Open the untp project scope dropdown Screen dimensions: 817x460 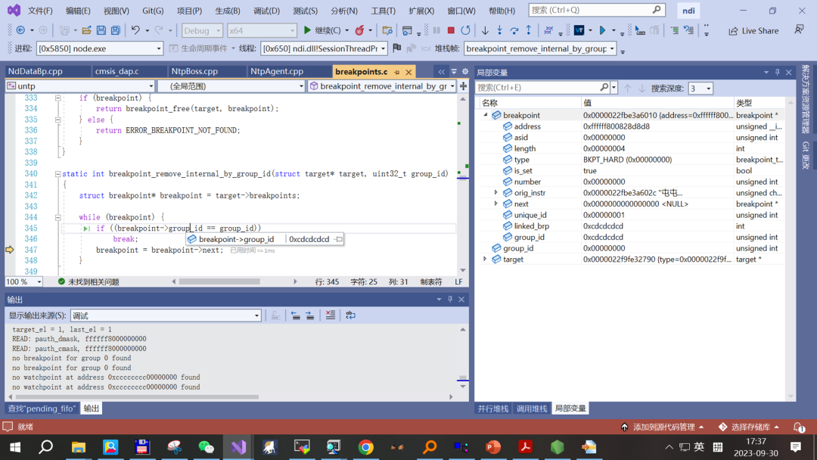pyautogui.click(x=80, y=86)
